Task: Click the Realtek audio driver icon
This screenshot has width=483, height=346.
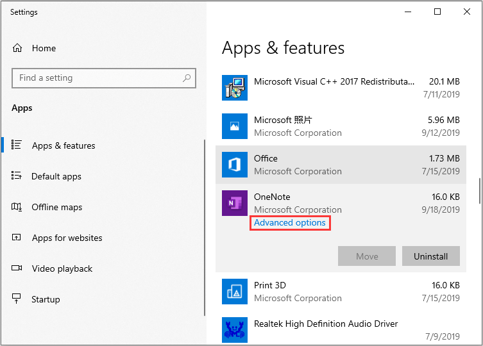Action: [235, 330]
